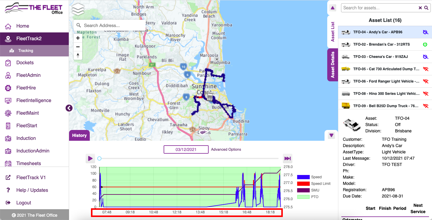The height and width of the screenshot is (220, 432).
Task: Toggle Speed series in chart legend
Action: click(x=310, y=177)
